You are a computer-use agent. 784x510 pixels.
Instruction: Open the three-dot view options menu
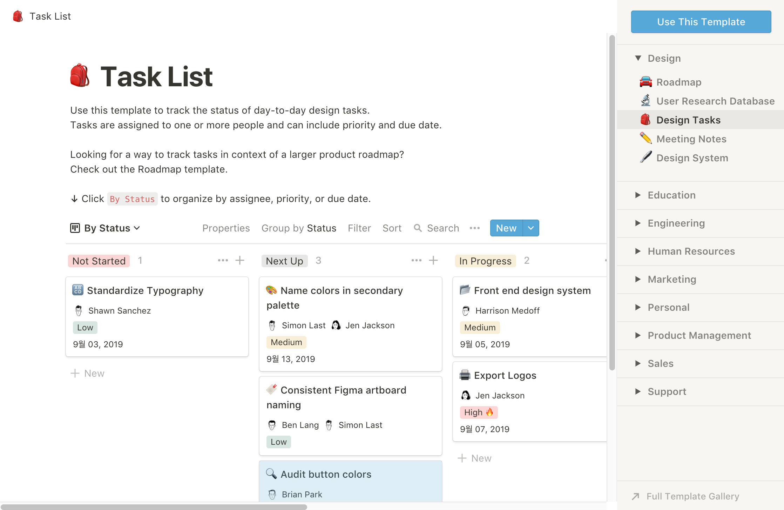(475, 228)
